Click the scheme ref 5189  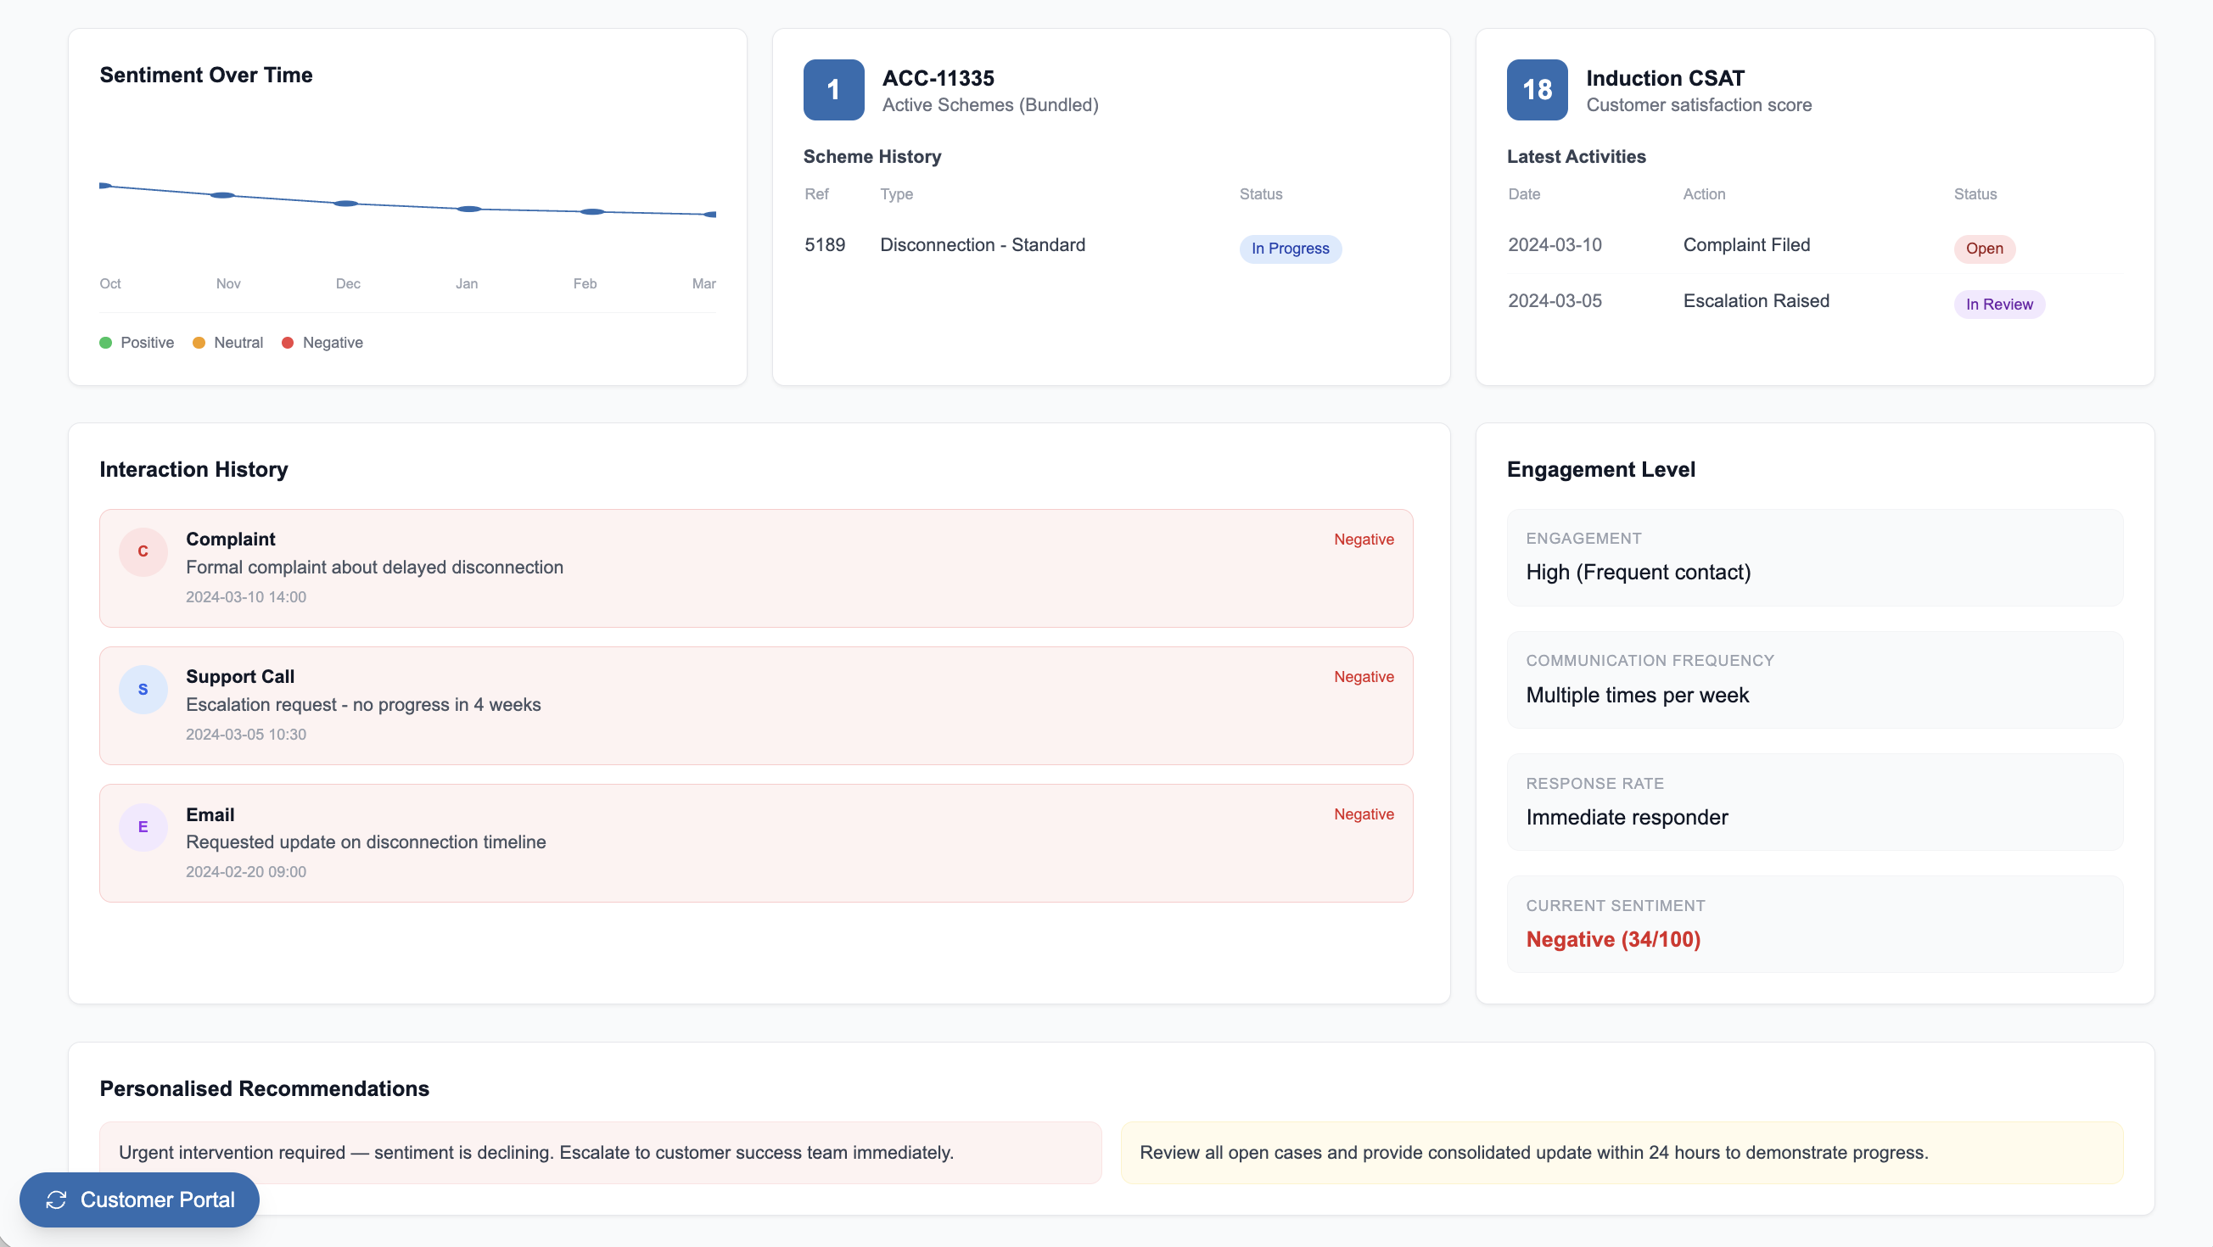click(825, 245)
